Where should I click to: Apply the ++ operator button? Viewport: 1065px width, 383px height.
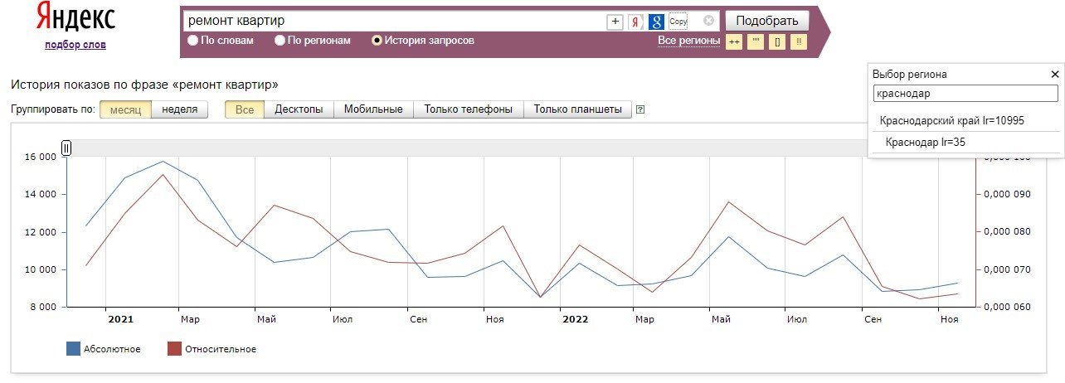[x=734, y=41]
